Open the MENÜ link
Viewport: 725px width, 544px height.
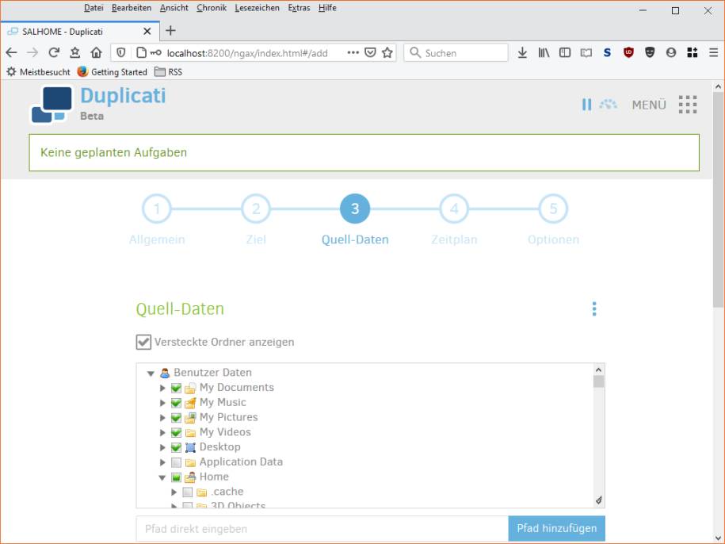(649, 105)
